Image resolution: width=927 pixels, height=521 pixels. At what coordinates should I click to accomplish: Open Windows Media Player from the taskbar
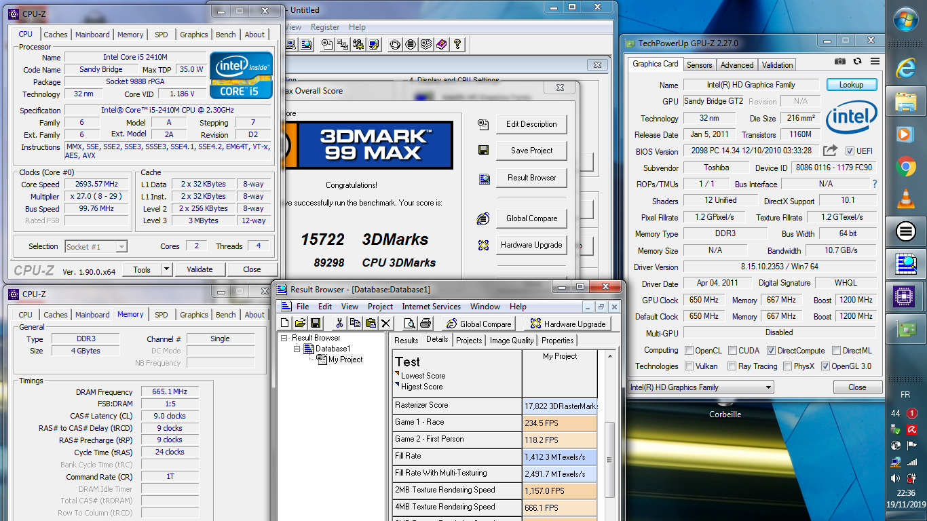point(906,134)
